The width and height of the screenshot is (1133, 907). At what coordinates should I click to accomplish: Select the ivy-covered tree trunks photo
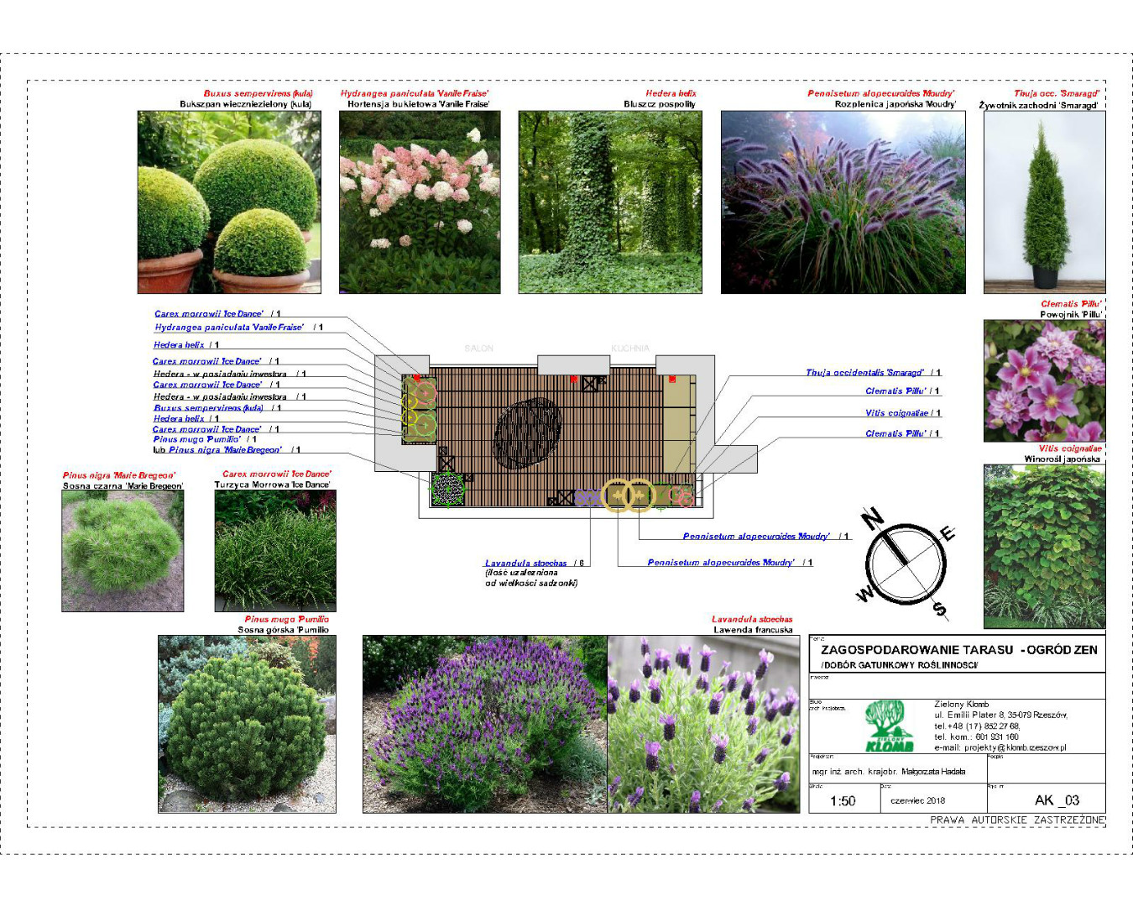610,202
